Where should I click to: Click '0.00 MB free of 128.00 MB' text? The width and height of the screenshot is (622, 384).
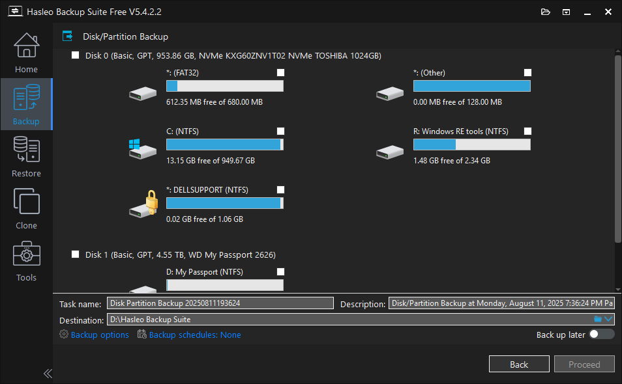458,102
